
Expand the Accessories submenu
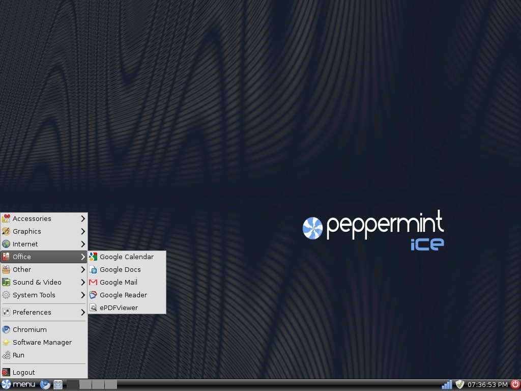(44, 218)
